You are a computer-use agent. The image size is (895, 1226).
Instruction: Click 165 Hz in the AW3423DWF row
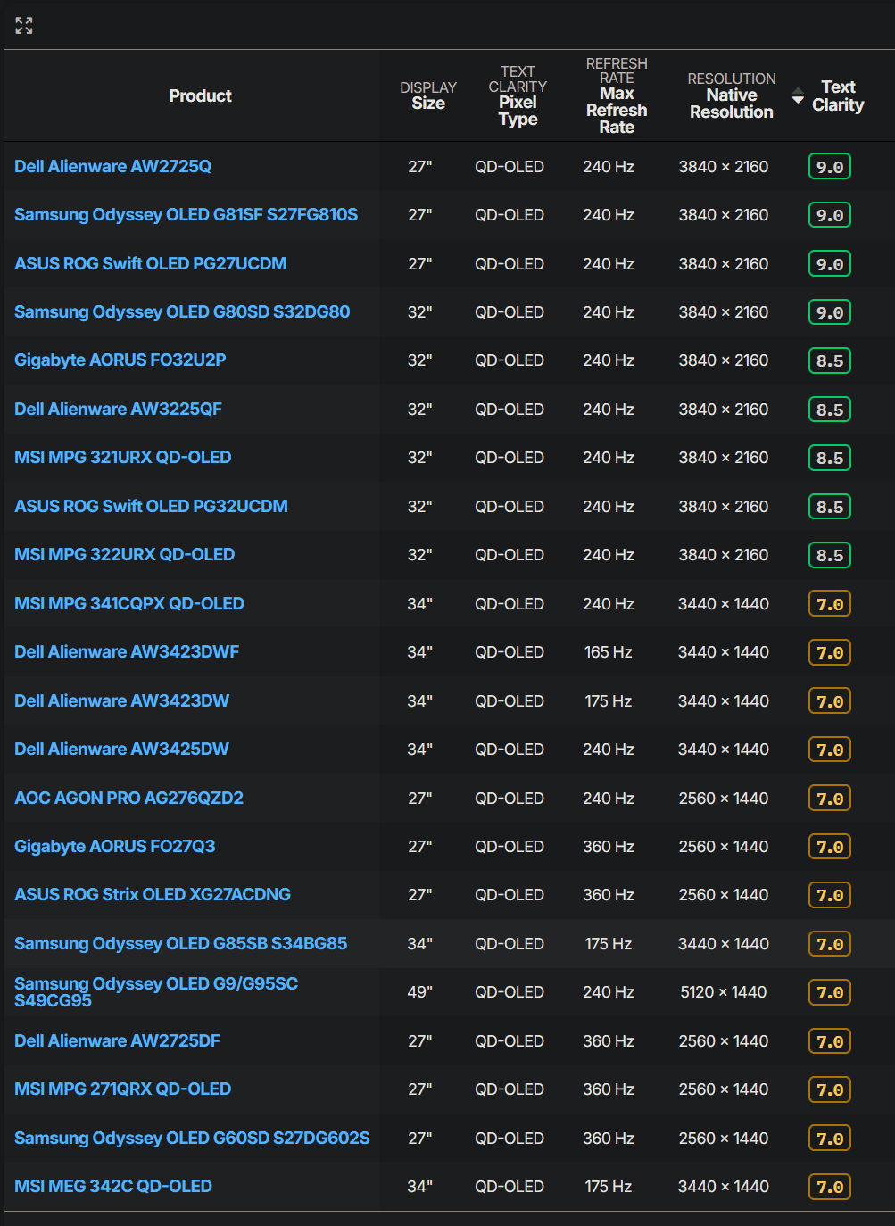coord(609,652)
